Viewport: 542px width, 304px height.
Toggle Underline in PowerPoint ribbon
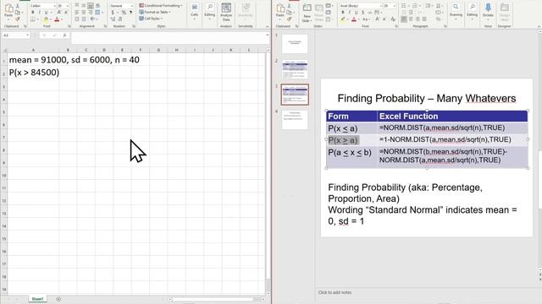click(356, 13)
